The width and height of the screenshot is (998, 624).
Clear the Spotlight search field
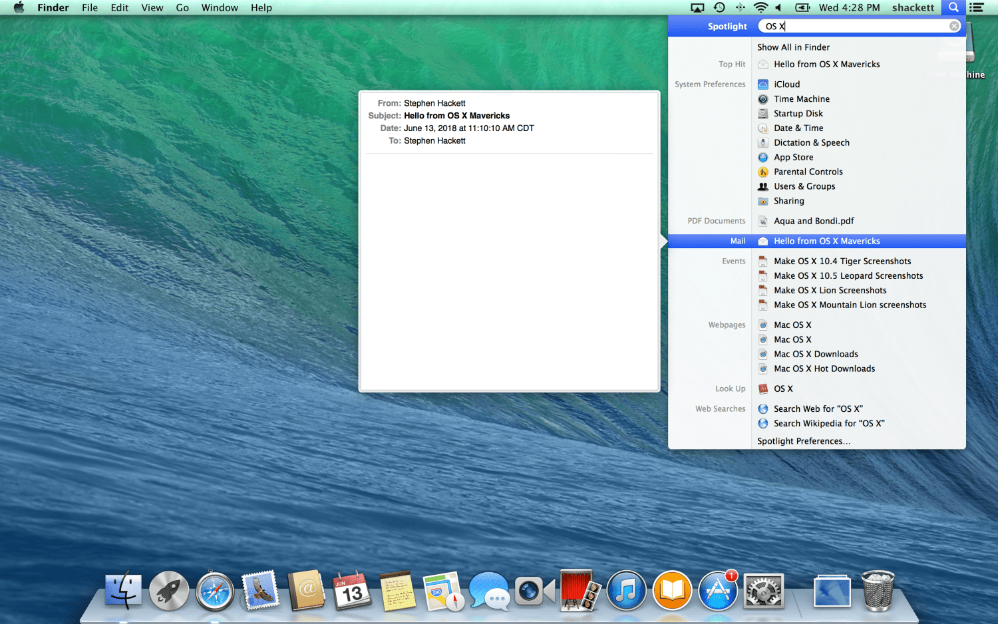point(954,26)
